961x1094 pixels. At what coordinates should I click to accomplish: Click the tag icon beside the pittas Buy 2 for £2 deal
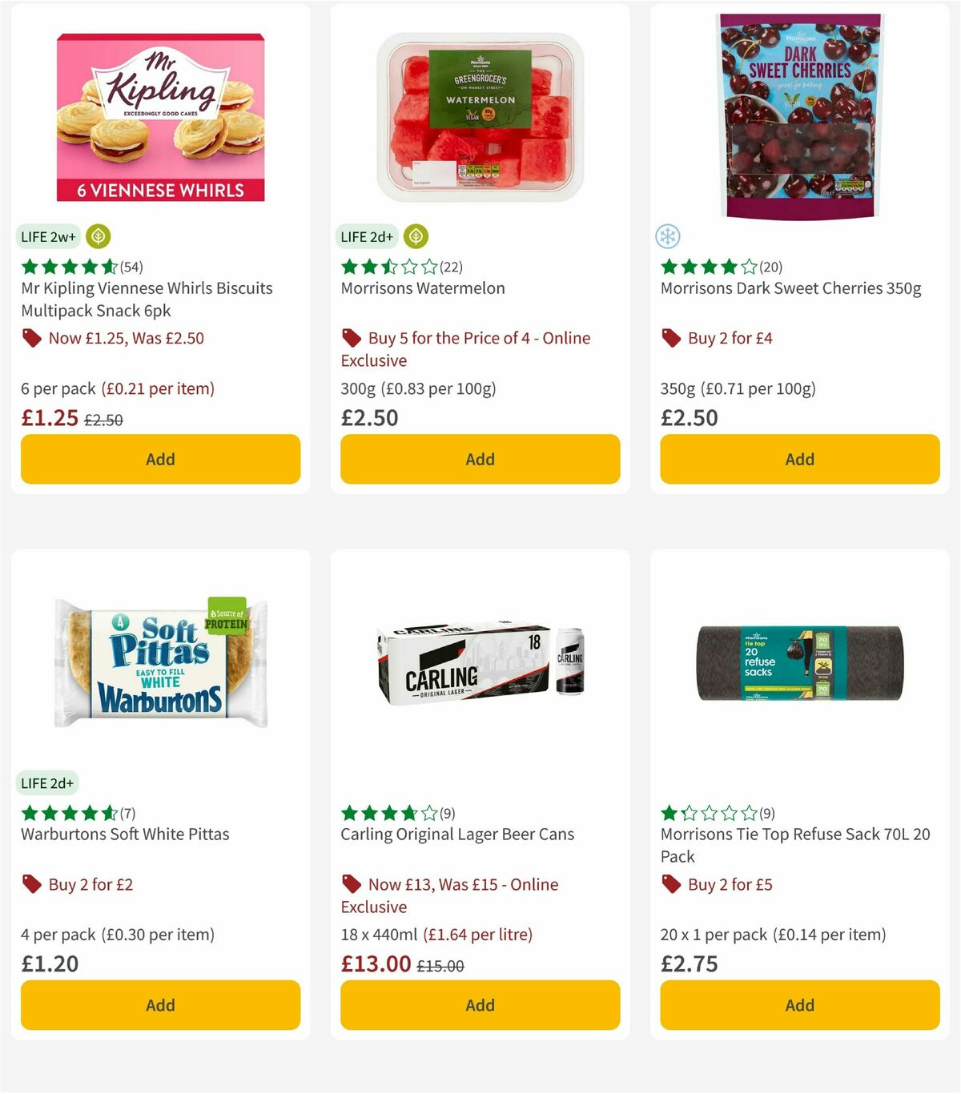pyautogui.click(x=31, y=884)
